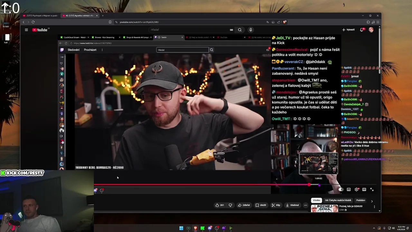The height and width of the screenshot is (232, 412).
Task: Open a new browser tab with plus
Action: point(103,15)
